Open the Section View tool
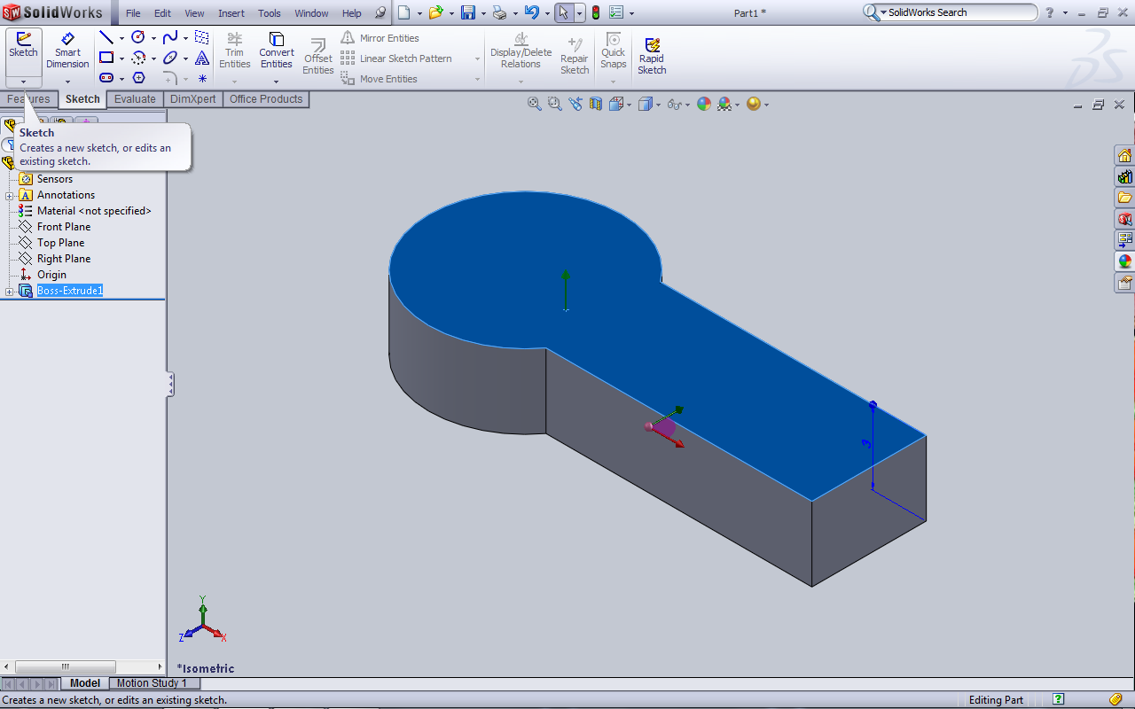The width and height of the screenshot is (1135, 709). pyautogui.click(x=595, y=104)
